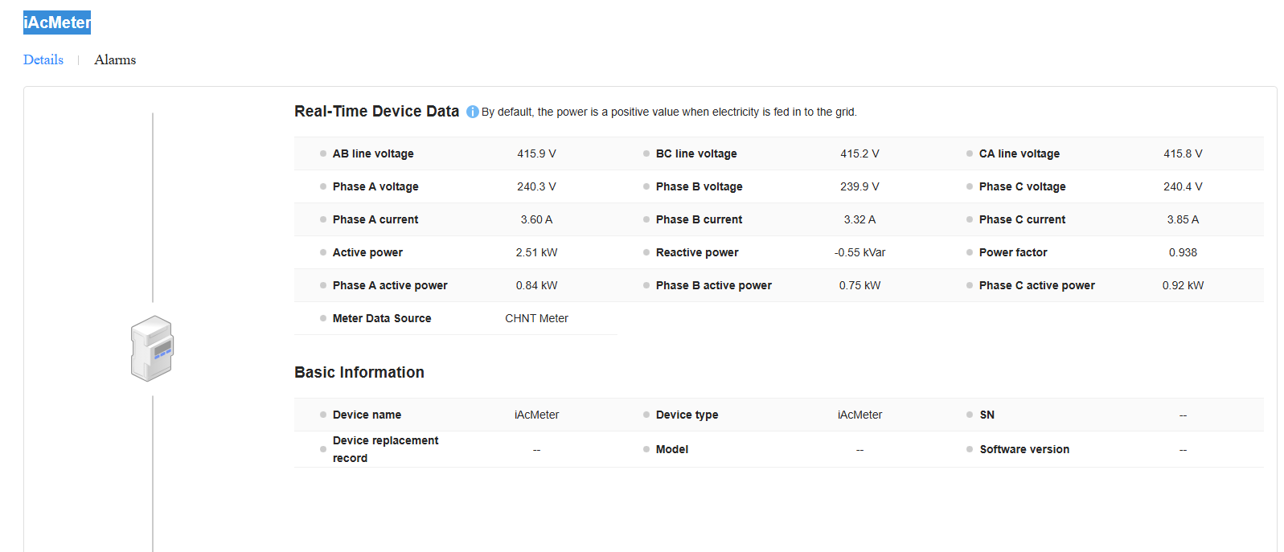
Task: Click the Device replacement record label
Action: pyautogui.click(x=385, y=449)
